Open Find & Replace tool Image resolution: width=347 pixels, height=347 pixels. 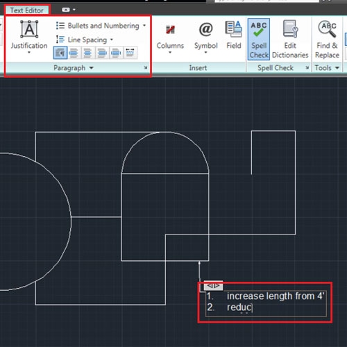327,39
